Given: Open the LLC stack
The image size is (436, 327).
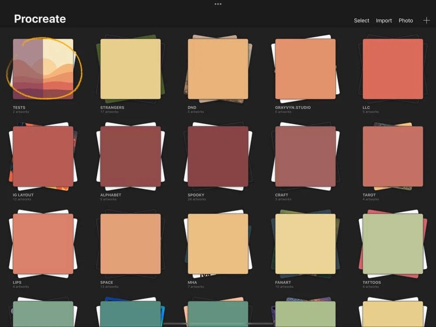Looking at the screenshot, I should click(x=392, y=69).
